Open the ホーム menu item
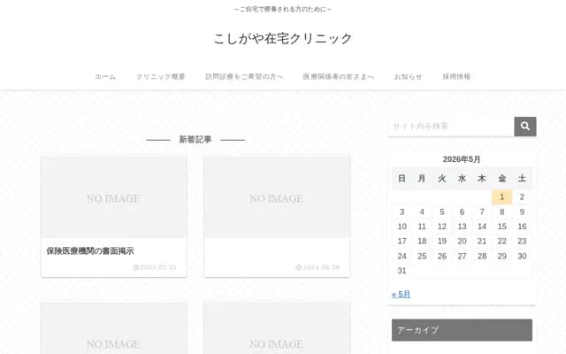 click(105, 77)
